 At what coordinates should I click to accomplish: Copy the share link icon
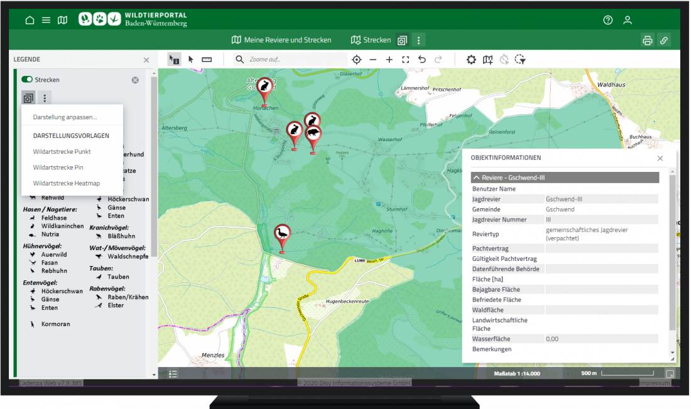664,40
